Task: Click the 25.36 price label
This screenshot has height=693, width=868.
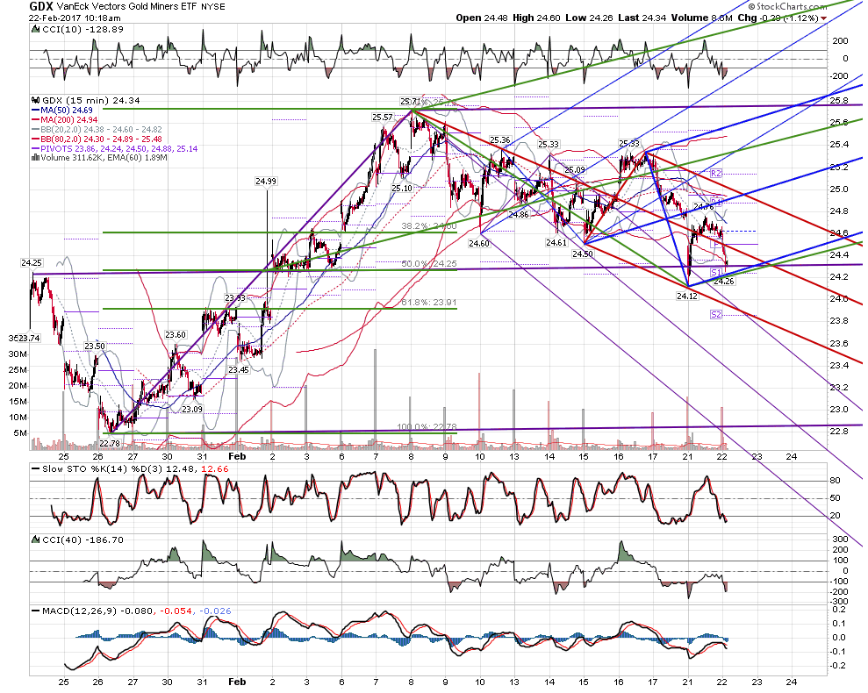Action: coord(500,140)
